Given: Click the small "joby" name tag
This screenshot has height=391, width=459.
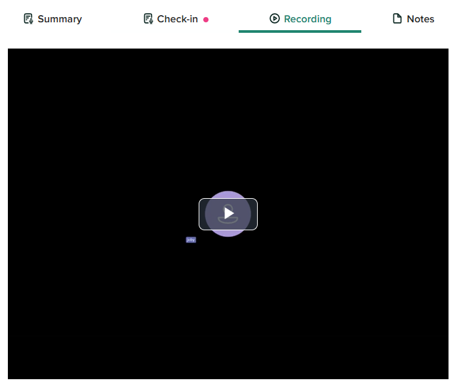Looking at the screenshot, I should [x=191, y=240].
